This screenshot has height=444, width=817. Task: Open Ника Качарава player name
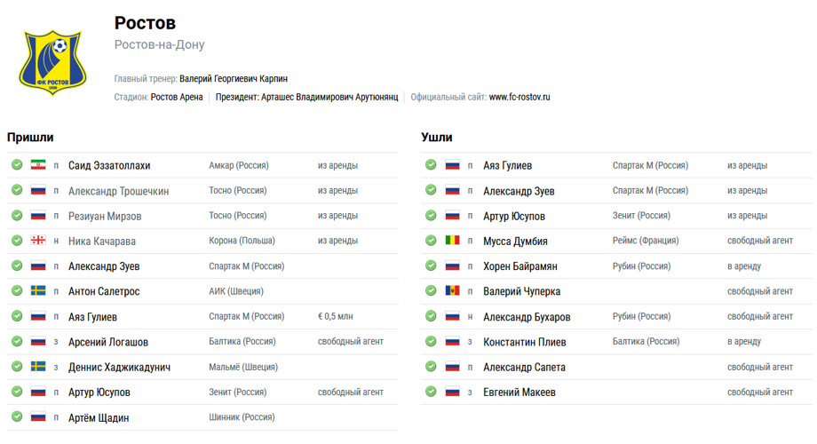102,241
